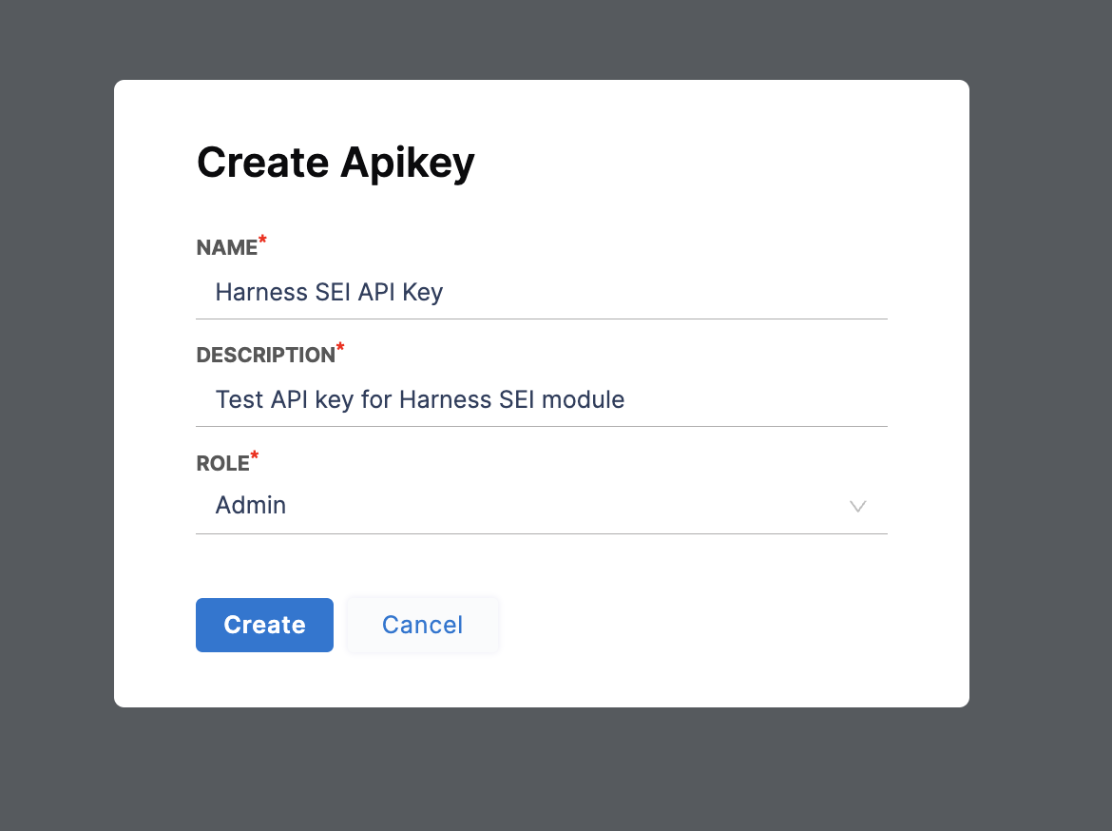Open the Role dropdown
Screen dimensions: 1112x831
(x=541, y=506)
